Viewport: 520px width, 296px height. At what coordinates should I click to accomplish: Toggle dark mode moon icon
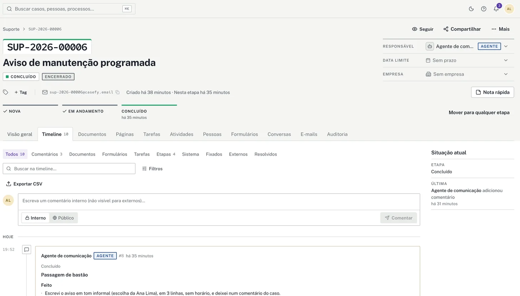pyautogui.click(x=471, y=9)
